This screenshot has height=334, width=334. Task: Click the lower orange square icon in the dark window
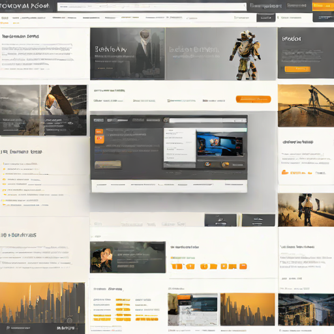(x=99, y=140)
